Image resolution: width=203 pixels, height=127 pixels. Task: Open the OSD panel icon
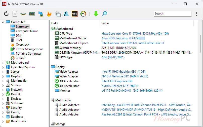[75, 14]
